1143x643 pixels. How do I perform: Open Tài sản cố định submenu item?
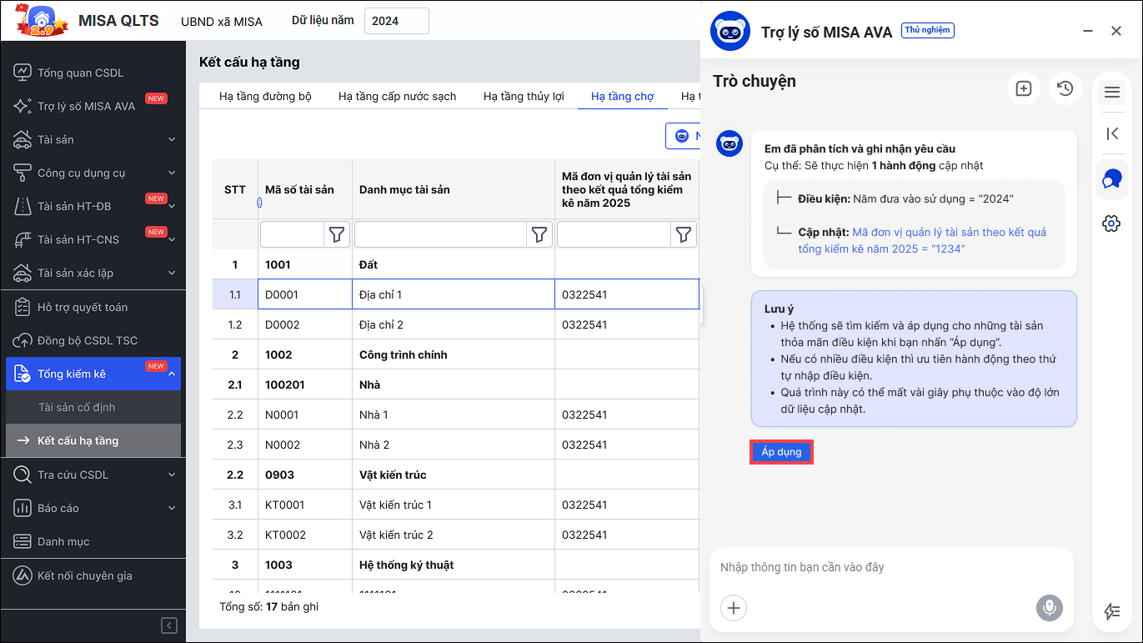(x=77, y=408)
